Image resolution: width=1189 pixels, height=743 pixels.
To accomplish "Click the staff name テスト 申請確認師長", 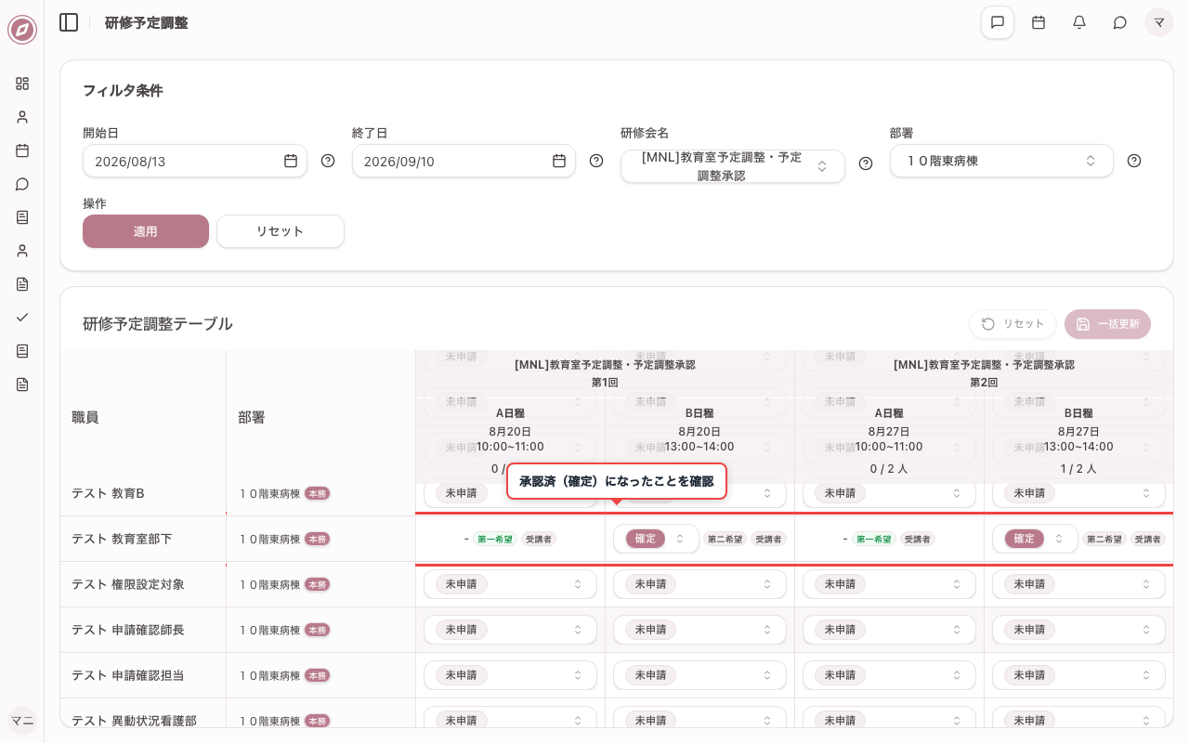I will point(128,630).
